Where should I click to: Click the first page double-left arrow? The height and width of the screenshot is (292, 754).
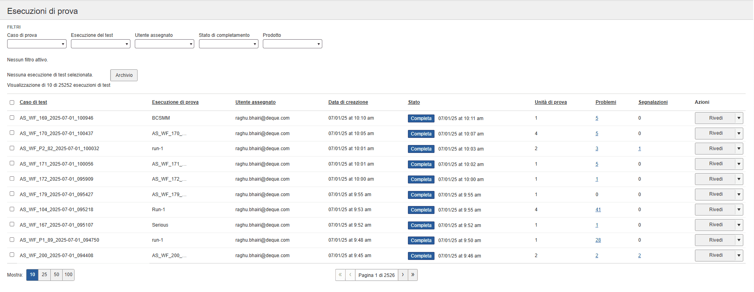340,275
